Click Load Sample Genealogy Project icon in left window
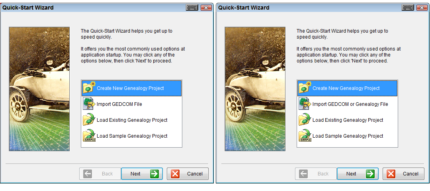Image resolution: width=430 pixels, height=191 pixels. 89,136
